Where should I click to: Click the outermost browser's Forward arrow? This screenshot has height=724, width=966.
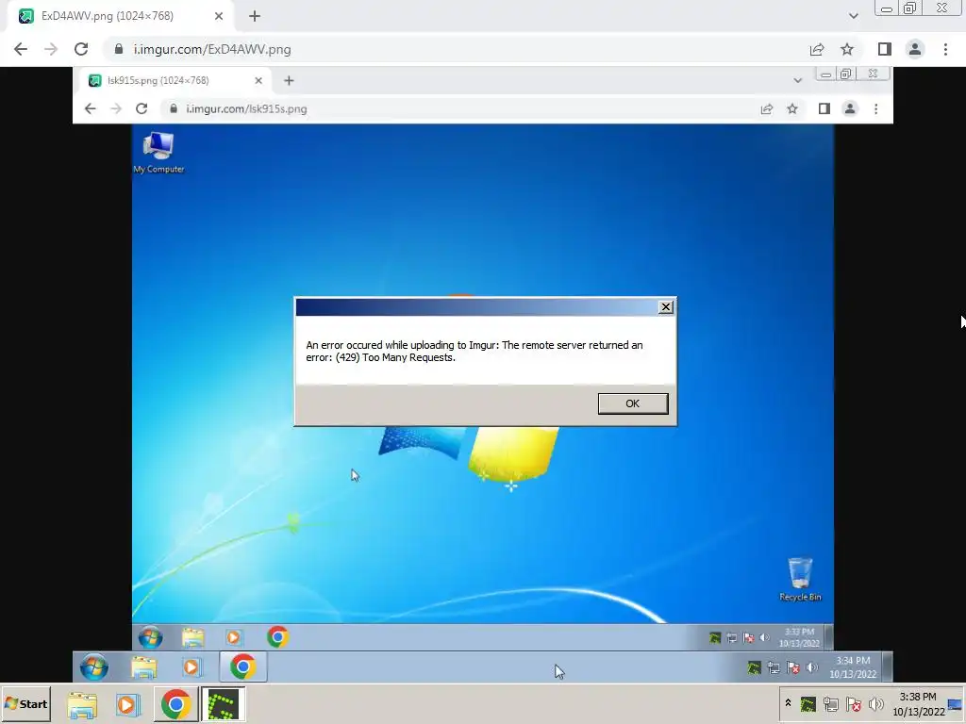pyautogui.click(x=51, y=49)
